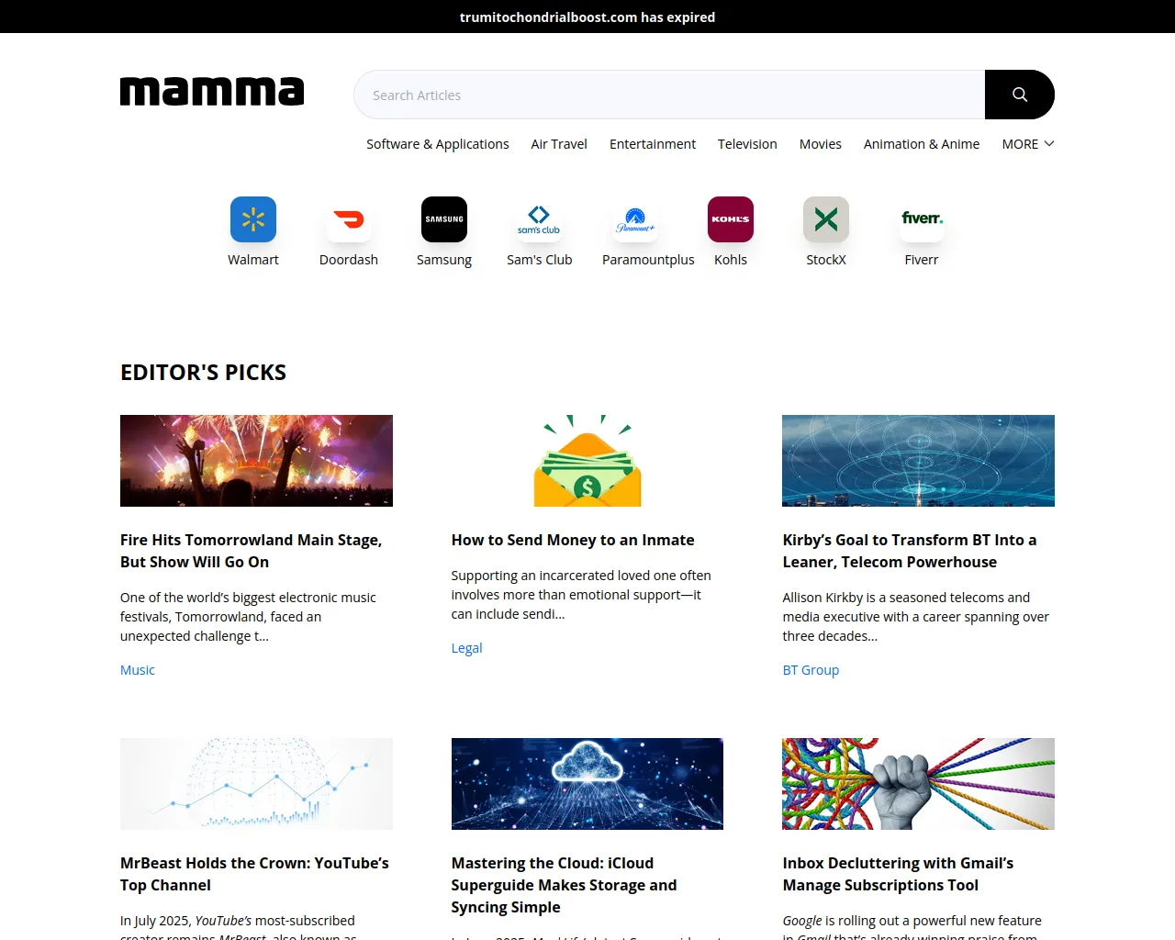Image resolution: width=1175 pixels, height=940 pixels.
Task: Open the Doordash brand icon
Action: tap(349, 219)
